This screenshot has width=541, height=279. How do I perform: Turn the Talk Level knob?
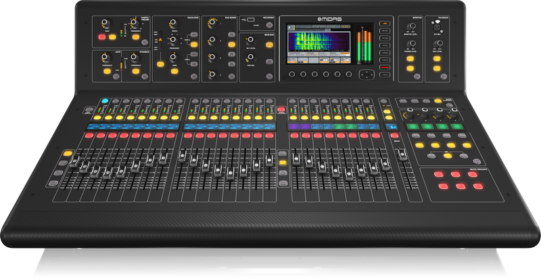[x=438, y=43]
